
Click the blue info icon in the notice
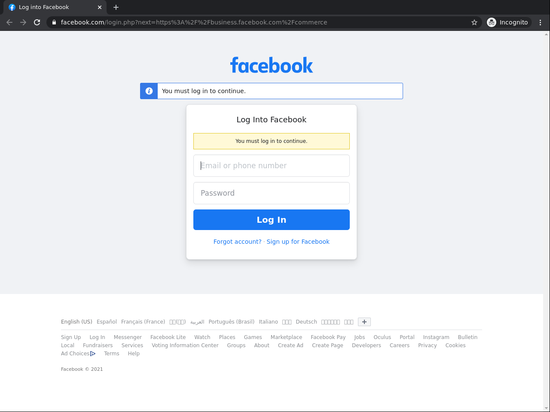[149, 91]
